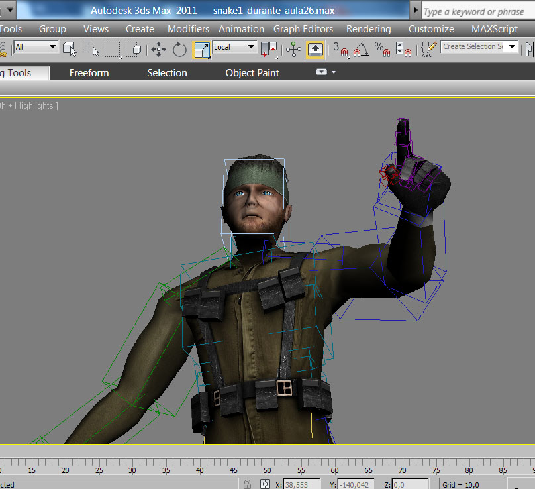Image resolution: width=535 pixels, height=489 pixels.
Task: Switch to the Object Paint tab
Action: (252, 73)
